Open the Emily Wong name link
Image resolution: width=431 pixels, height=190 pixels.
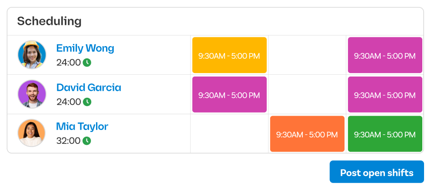85,48
